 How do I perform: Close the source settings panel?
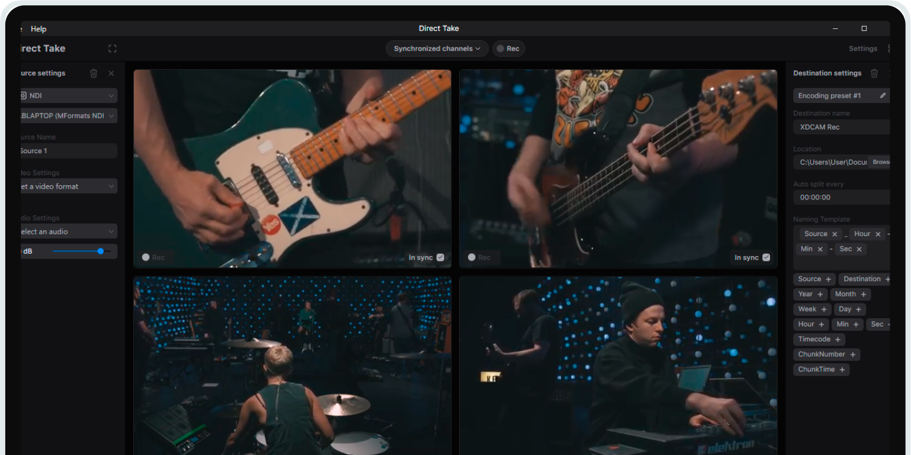coord(111,73)
